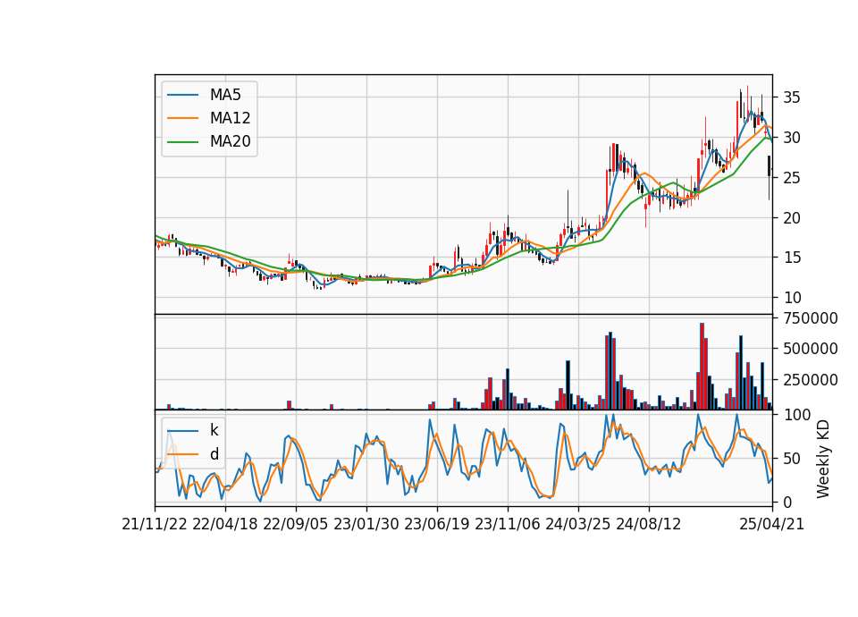Viewport: 858px width, 617px height.
Task: Click the price axis value 25
Action: 792,178
